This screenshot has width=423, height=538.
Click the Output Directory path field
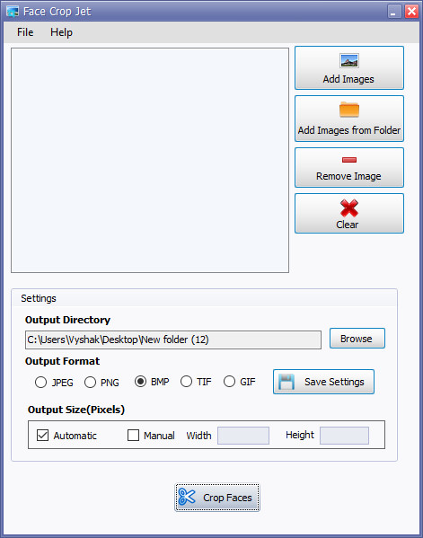click(173, 340)
